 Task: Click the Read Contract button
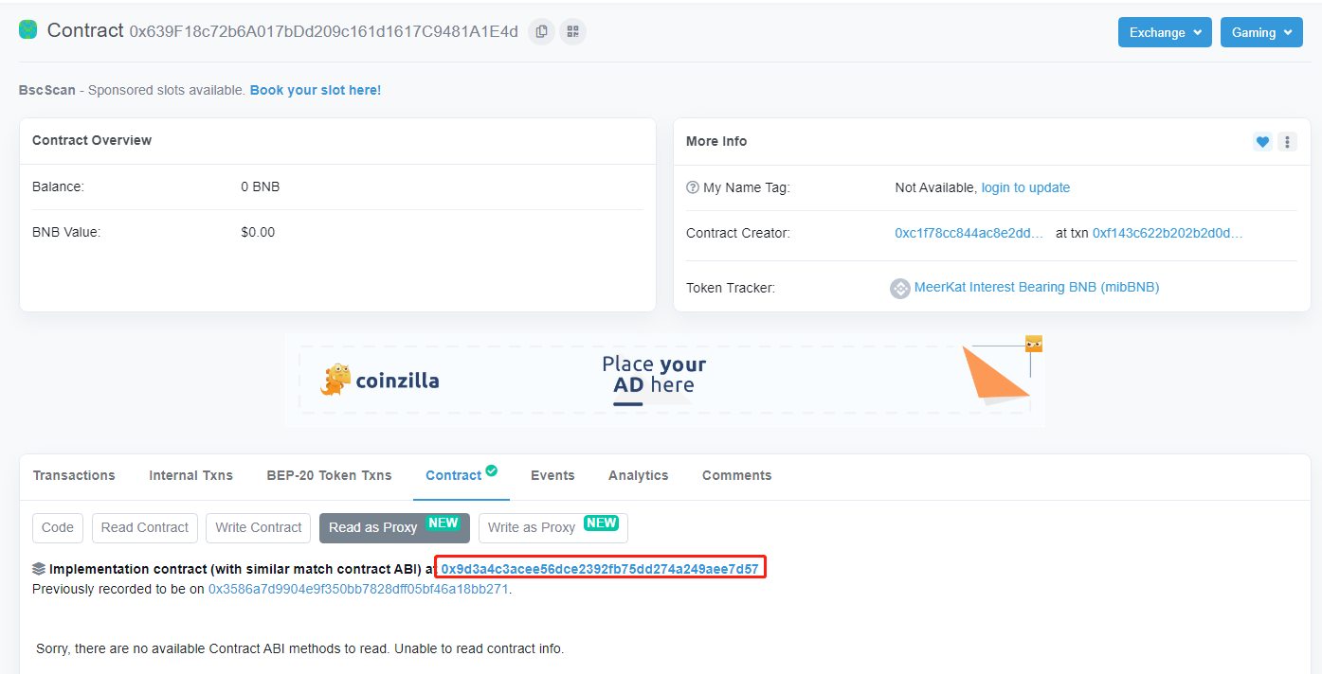(x=145, y=527)
